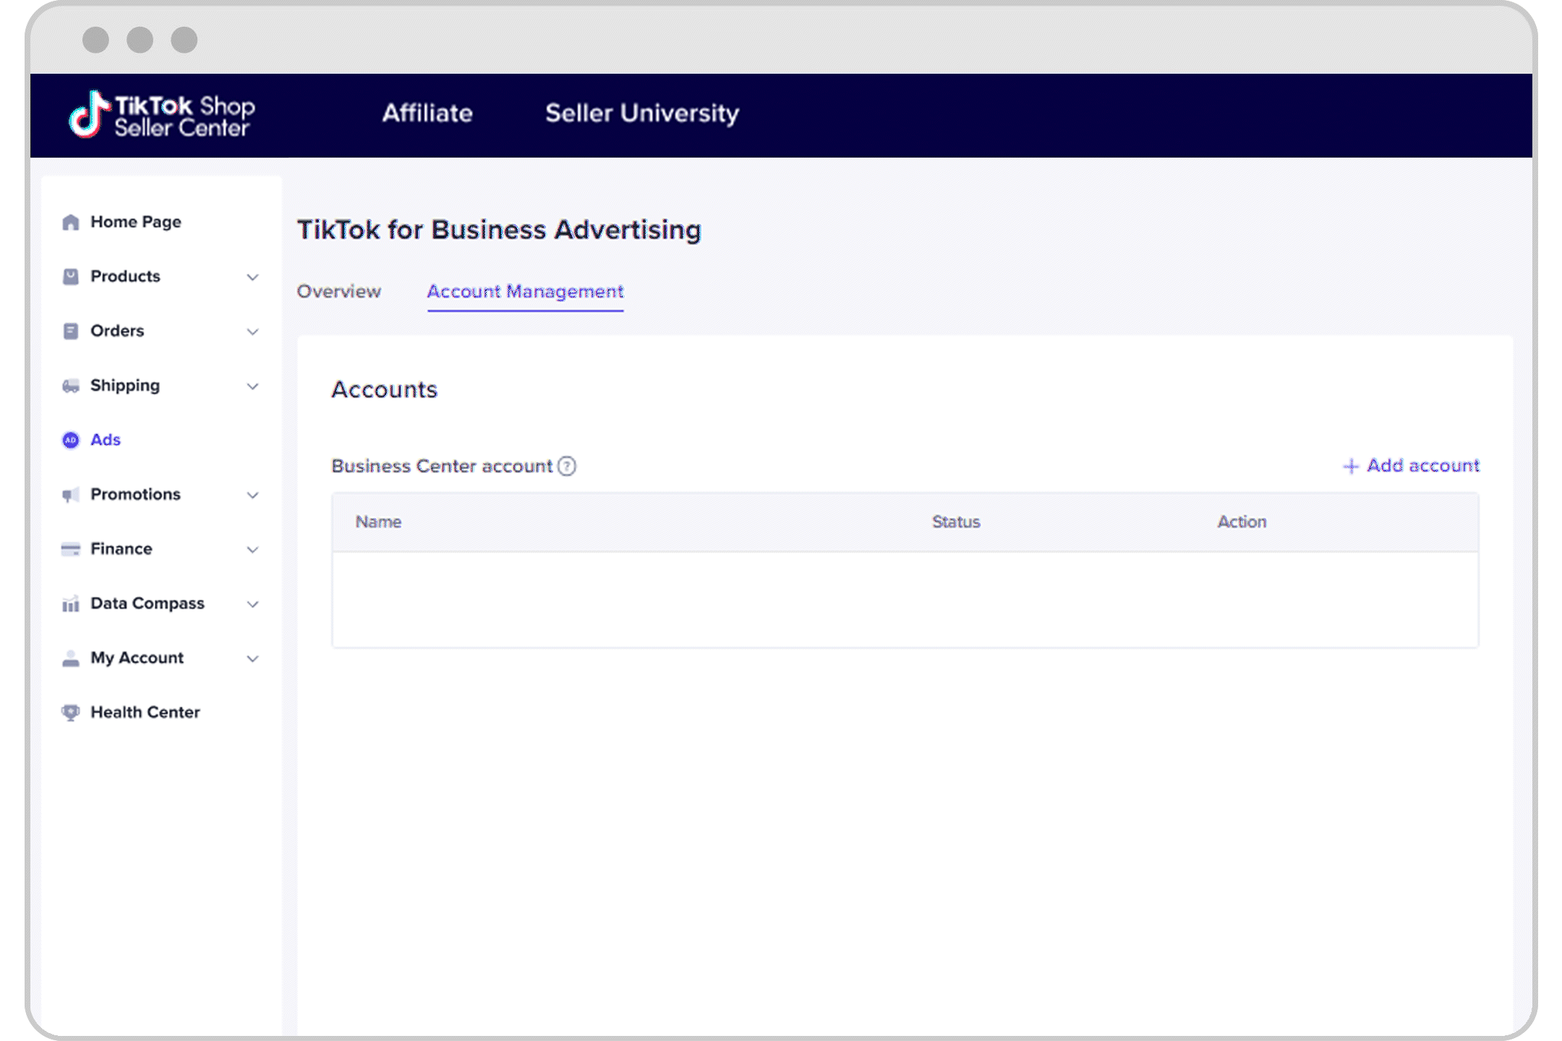The image size is (1562, 1041).
Task: Expand the Products menu chevron
Action: click(x=252, y=277)
